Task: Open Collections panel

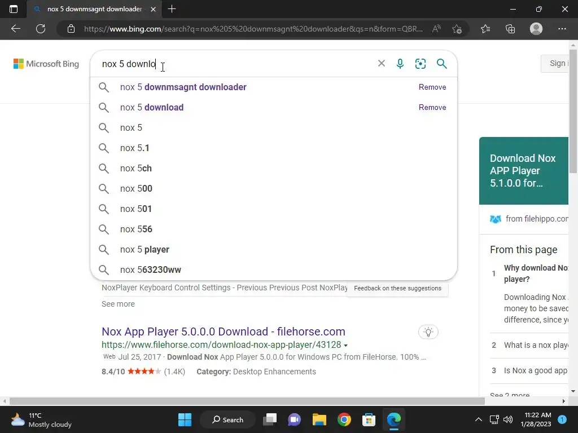Action: pos(510,29)
